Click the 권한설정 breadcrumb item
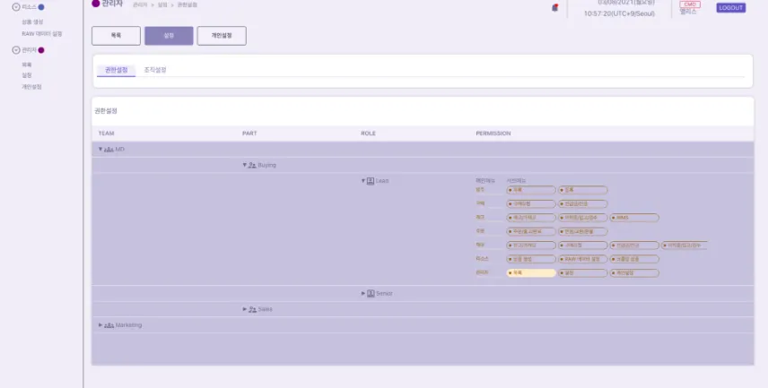Image resolution: width=768 pixels, height=388 pixels. (188, 4)
